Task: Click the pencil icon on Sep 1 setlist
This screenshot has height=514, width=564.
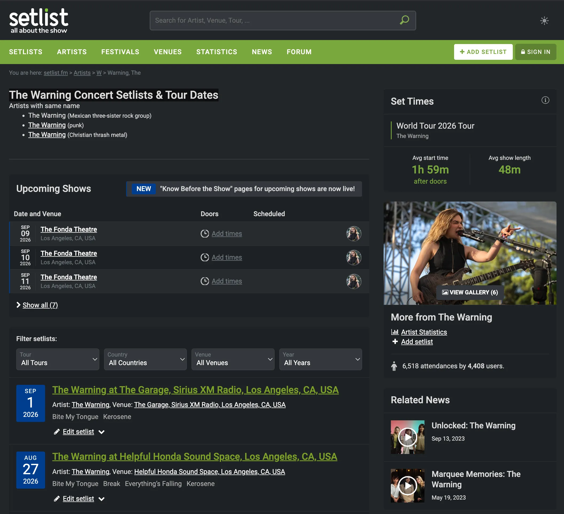Action: 57,432
